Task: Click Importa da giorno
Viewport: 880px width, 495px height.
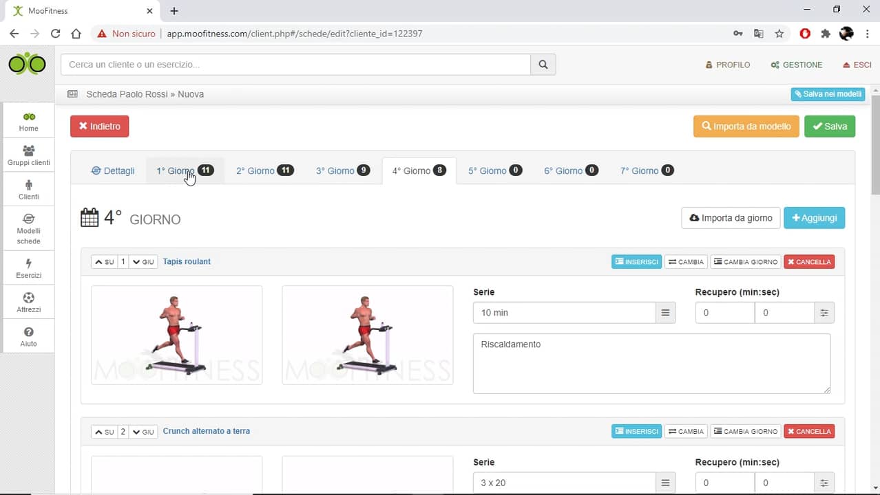Action: click(731, 218)
